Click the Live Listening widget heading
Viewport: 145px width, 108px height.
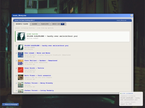128,94
